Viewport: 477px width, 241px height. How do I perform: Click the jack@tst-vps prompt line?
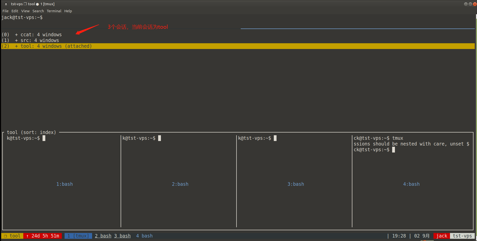point(22,17)
